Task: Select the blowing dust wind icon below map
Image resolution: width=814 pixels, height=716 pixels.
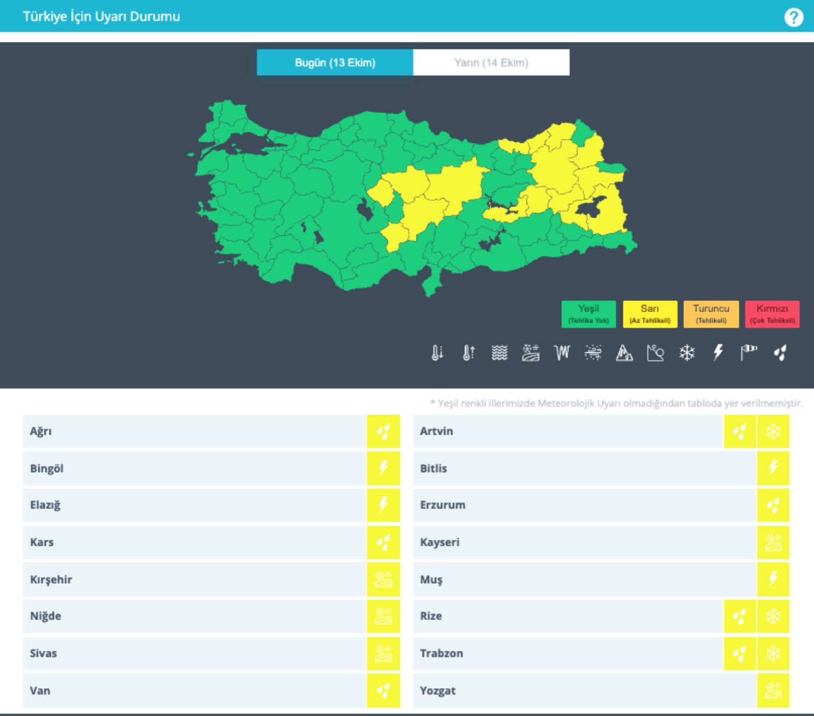Action: [593, 353]
